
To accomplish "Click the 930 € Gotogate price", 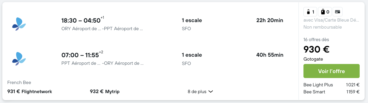I will tap(316, 49).
